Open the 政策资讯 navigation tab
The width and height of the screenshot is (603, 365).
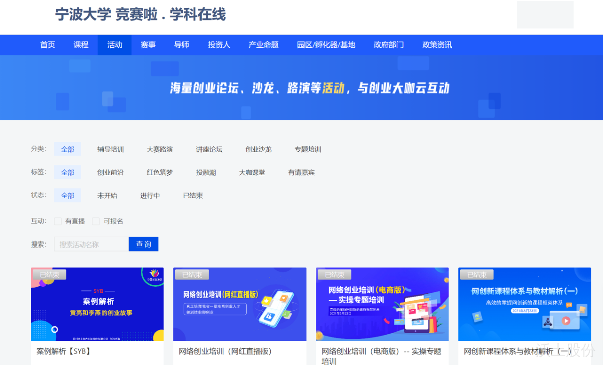(x=437, y=45)
